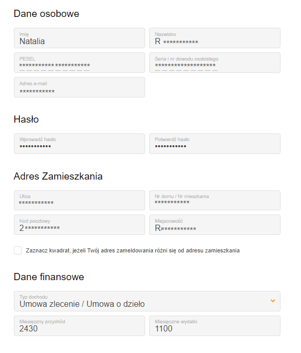The height and width of the screenshot is (353, 301).
Task: Click the Imię field containing Natalia
Action: [79, 38]
